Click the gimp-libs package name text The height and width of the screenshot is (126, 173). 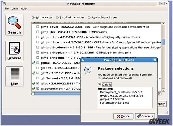point(48,32)
